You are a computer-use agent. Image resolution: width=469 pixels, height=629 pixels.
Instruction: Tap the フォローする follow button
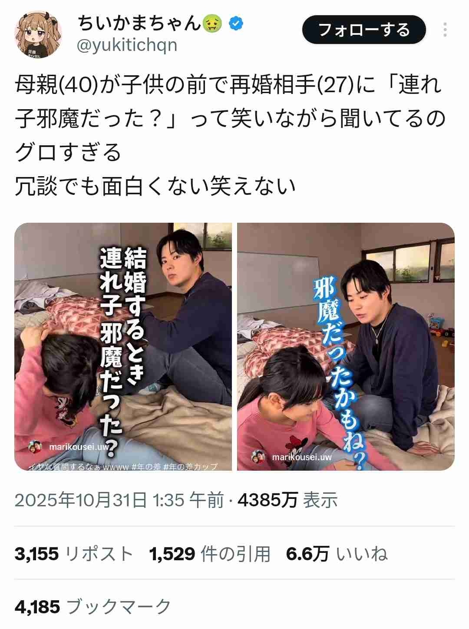click(x=364, y=30)
